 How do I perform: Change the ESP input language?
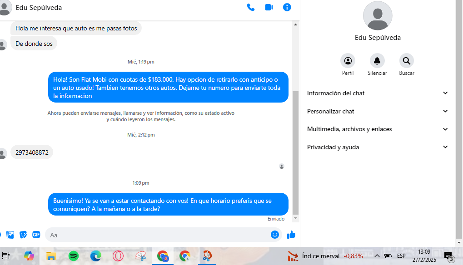(401, 256)
